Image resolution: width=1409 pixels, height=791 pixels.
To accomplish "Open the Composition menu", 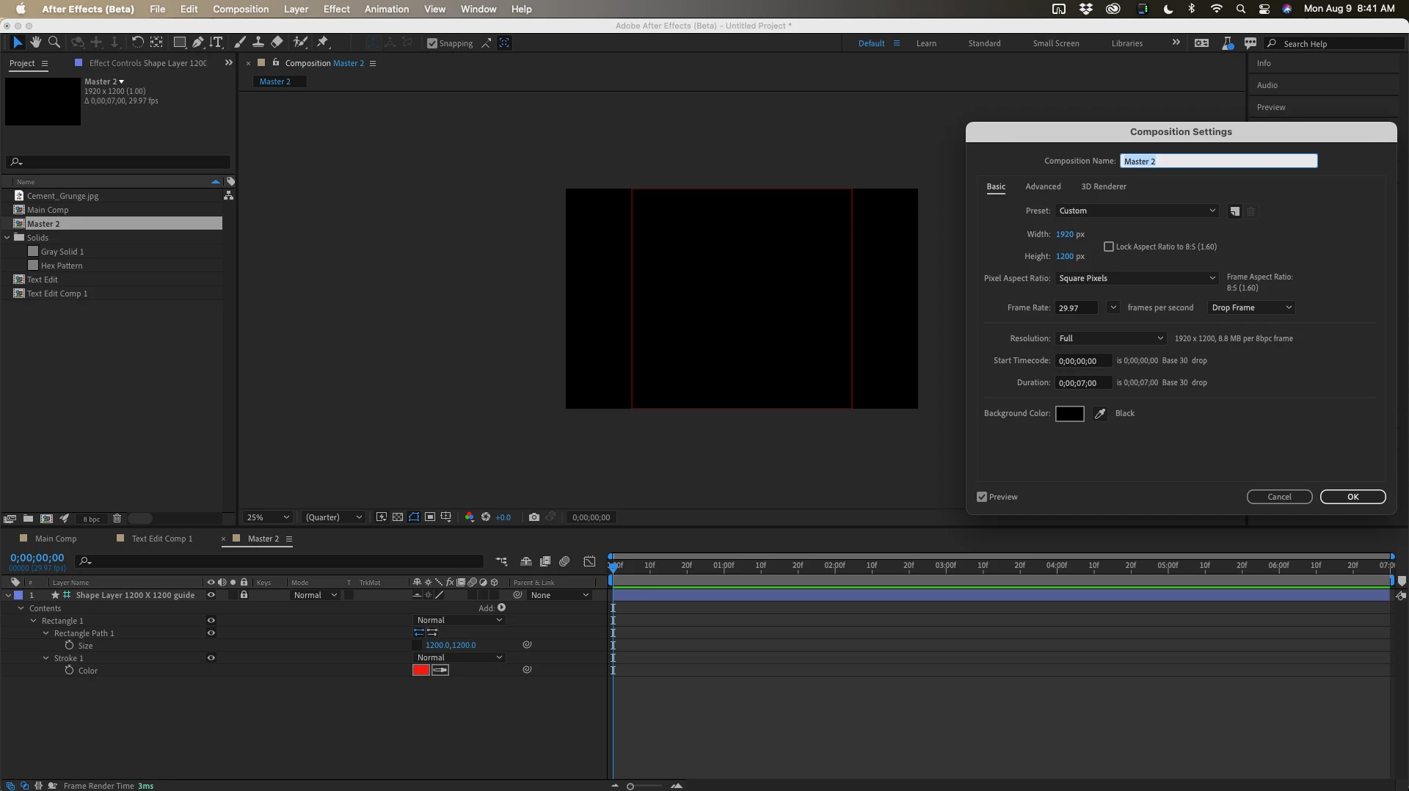I will click(241, 9).
